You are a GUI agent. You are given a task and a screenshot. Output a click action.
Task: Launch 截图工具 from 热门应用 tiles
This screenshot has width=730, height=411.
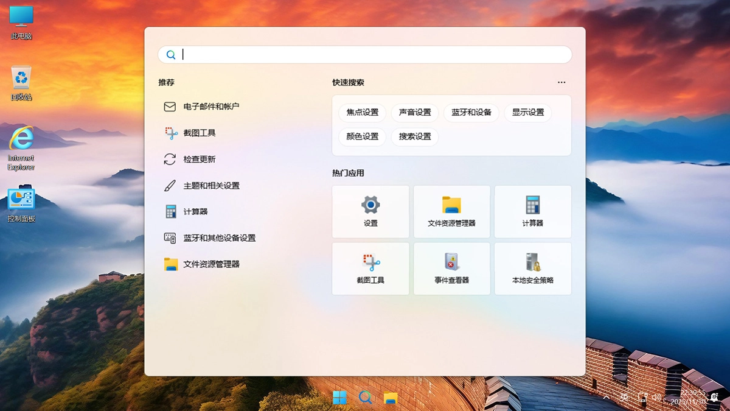(x=370, y=268)
